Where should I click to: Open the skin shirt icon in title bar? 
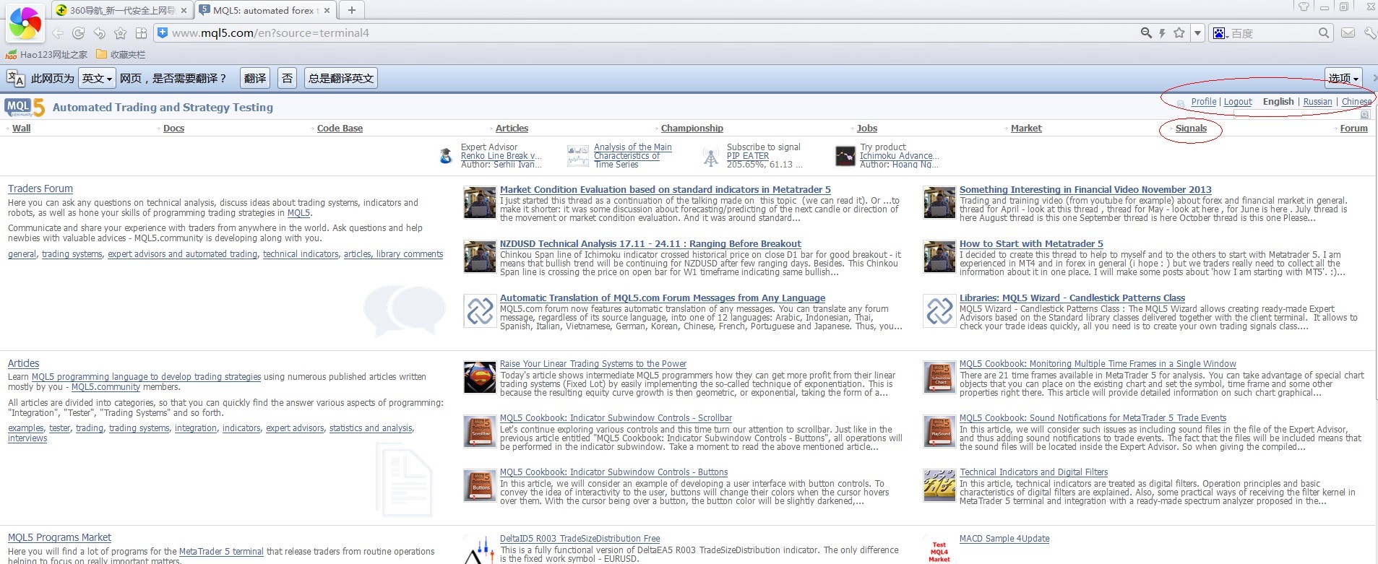(x=1304, y=6)
